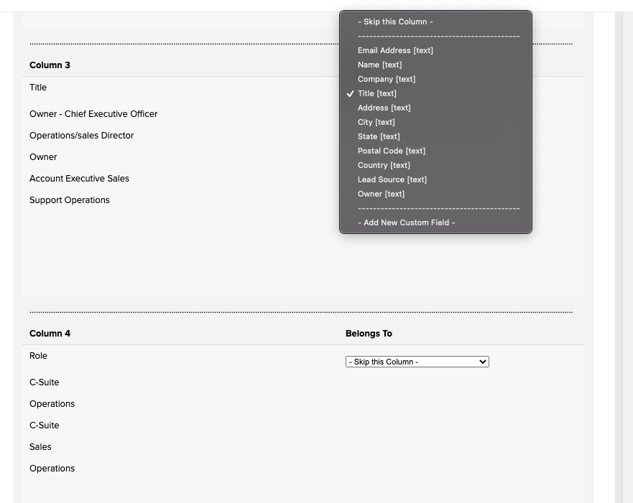Open Column 4 'Skip this Column' dropdown
The image size is (633, 503).
point(417,362)
